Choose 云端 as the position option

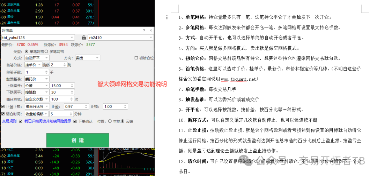pos(123,121)
